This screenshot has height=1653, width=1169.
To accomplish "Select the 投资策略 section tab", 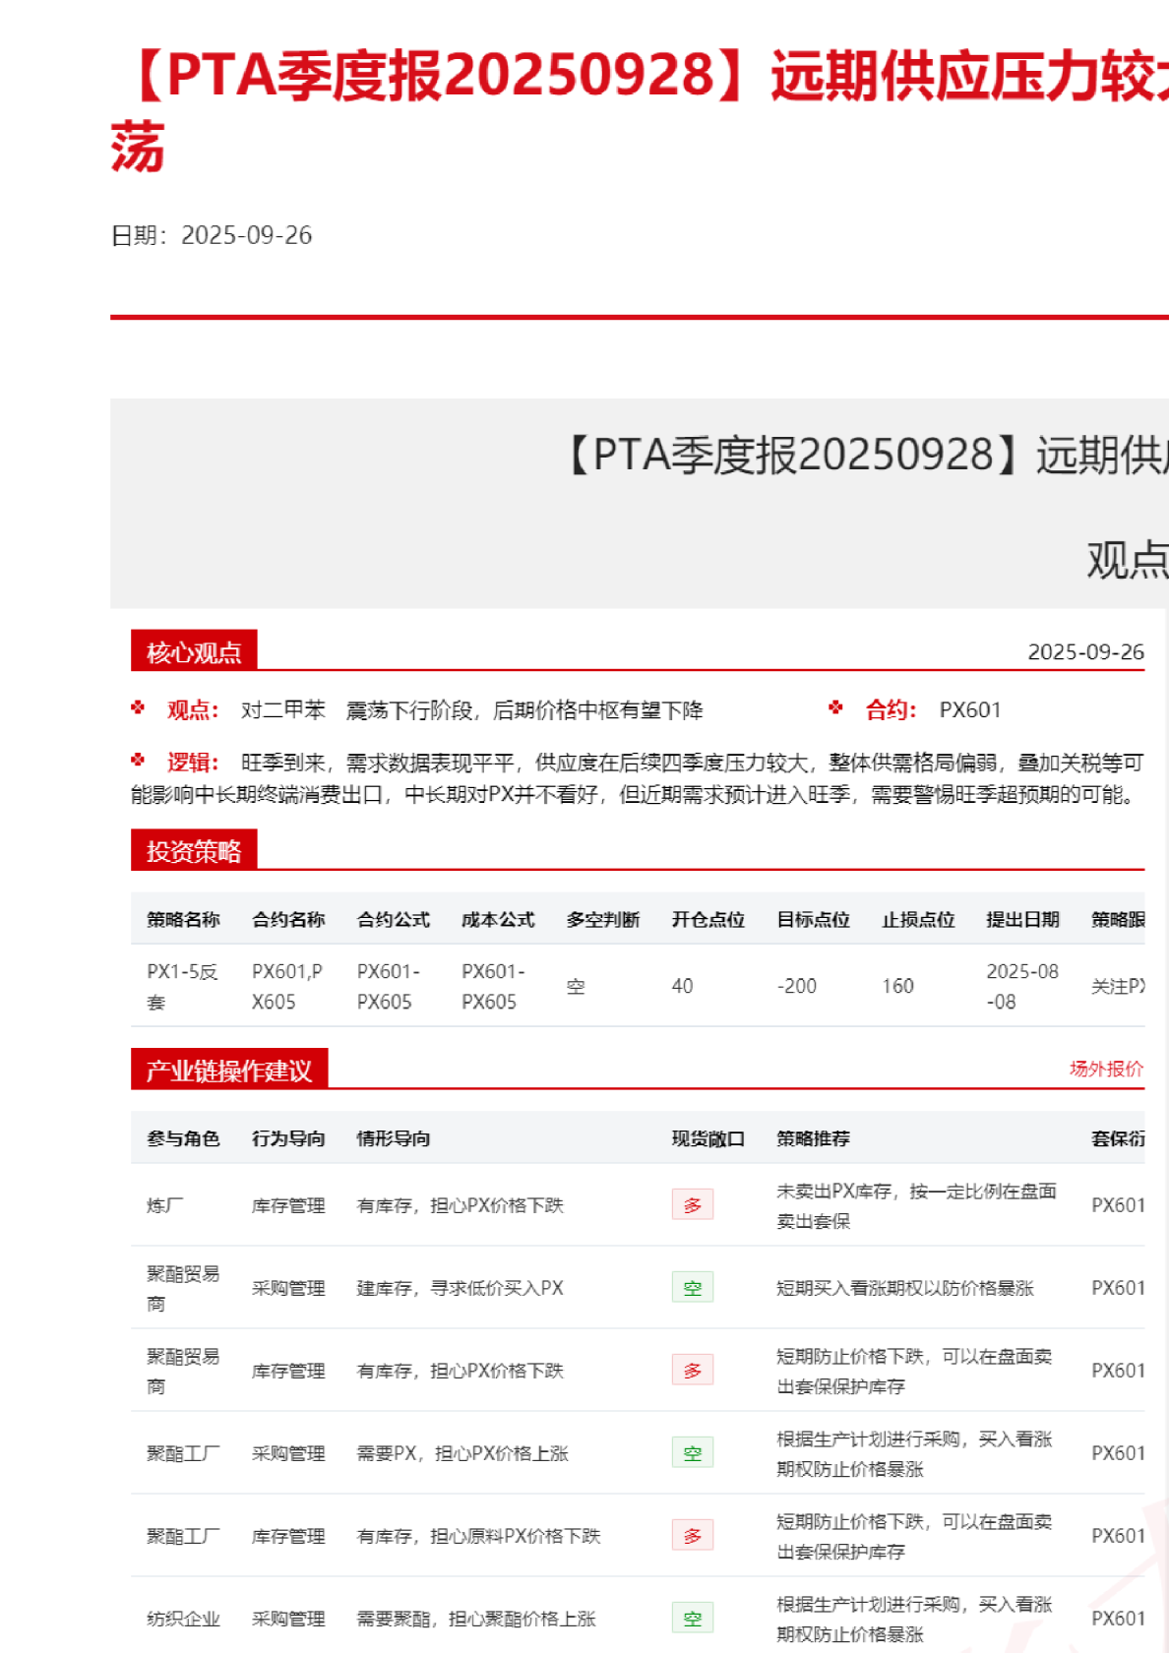I will click(x=194, y=851).
